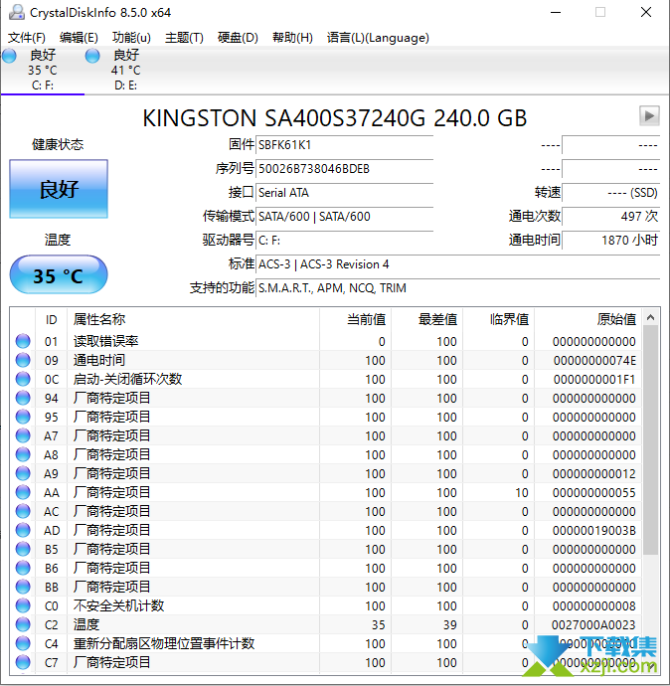Click the status orb for row B6
Screen dimensions: 670x686
[x=23, y=568]
